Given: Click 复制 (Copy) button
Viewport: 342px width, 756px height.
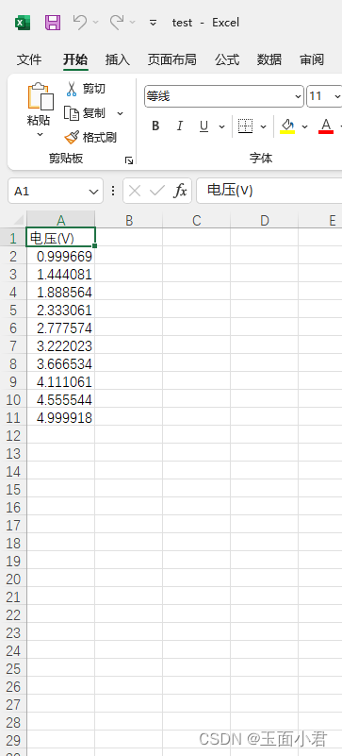Looking at the screenshot, I should (x=85, y=113).
